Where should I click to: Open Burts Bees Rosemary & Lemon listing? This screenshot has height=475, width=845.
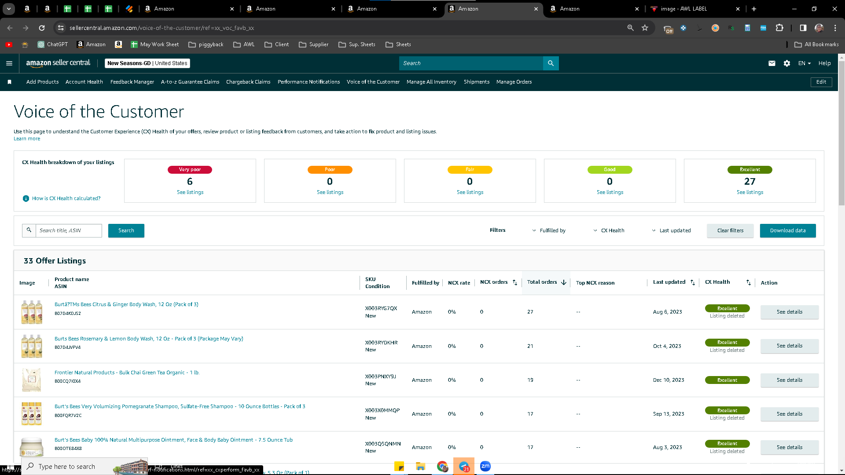click(149, 339)
